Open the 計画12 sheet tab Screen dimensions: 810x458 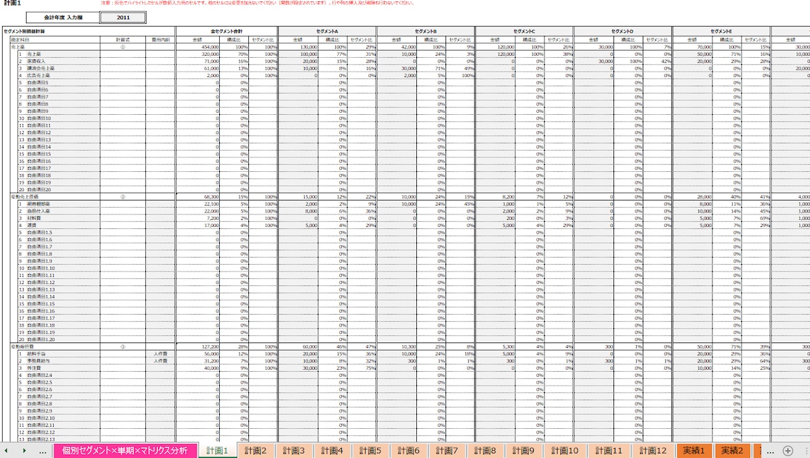click(x=652, y=451)
